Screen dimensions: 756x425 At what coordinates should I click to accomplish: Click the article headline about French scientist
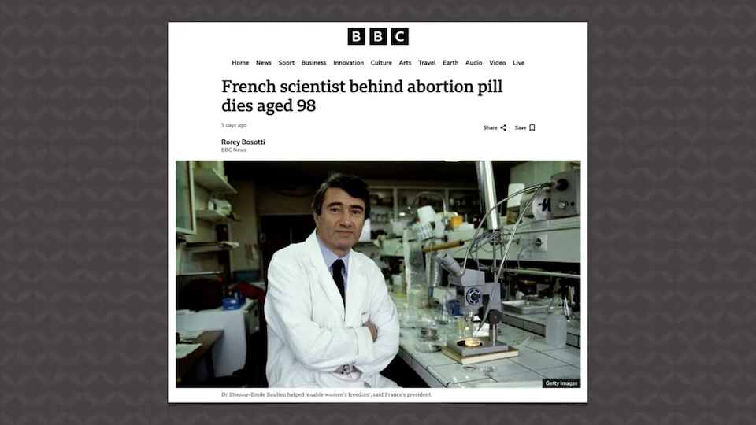[361, 96]
